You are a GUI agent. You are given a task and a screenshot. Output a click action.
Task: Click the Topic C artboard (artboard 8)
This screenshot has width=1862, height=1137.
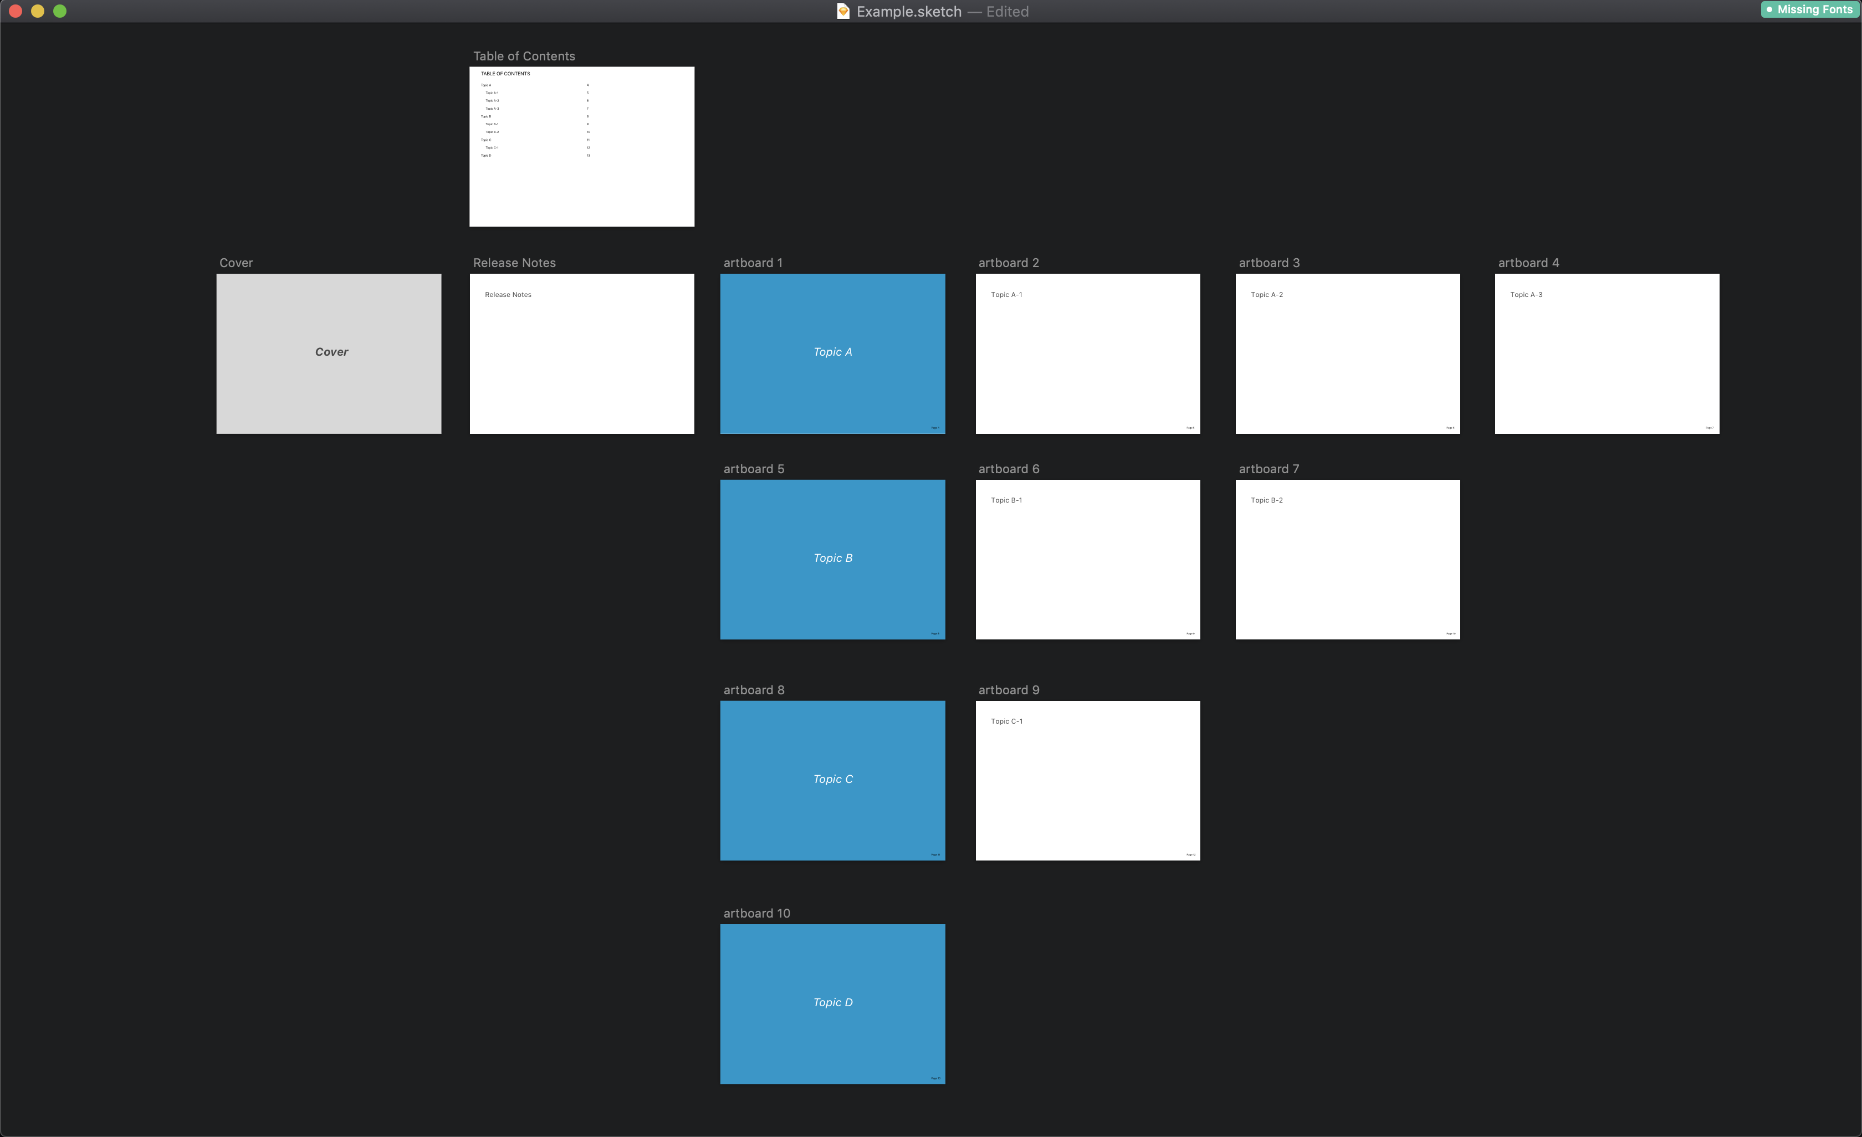832,779
